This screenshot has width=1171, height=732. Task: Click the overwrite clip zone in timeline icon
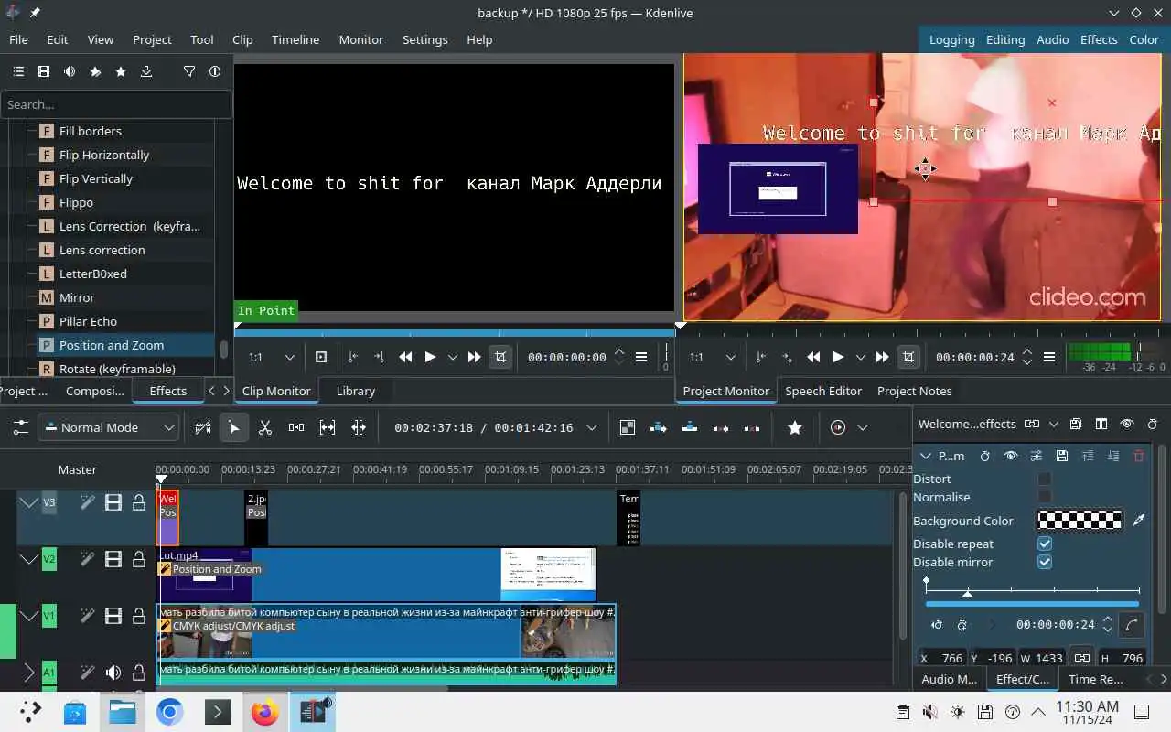pyautogui.click(x=690, y=427)
